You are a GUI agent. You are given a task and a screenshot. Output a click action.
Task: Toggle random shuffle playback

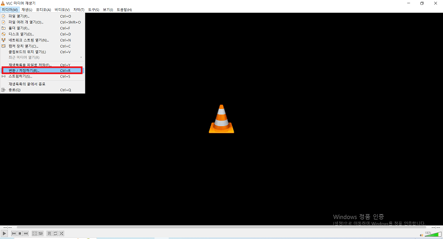61,233
